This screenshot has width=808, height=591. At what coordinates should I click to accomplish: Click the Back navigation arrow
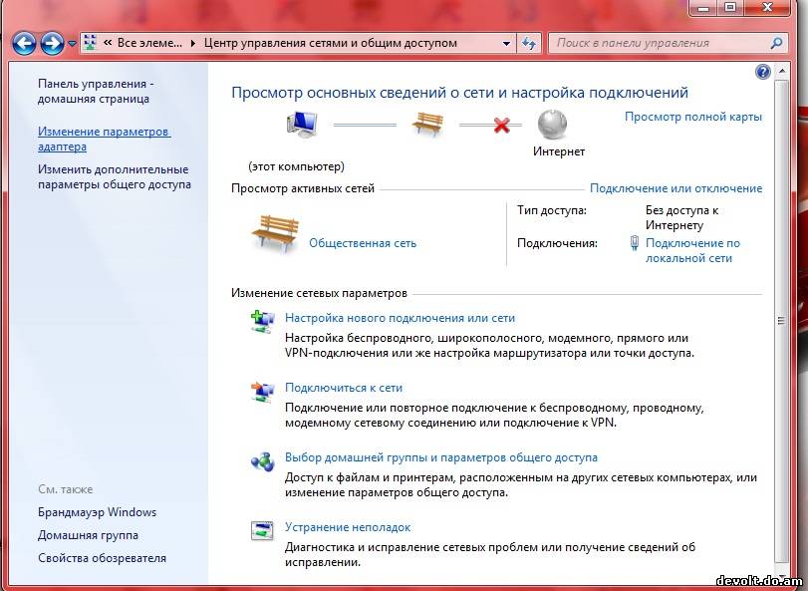click(x=24, y=43)
